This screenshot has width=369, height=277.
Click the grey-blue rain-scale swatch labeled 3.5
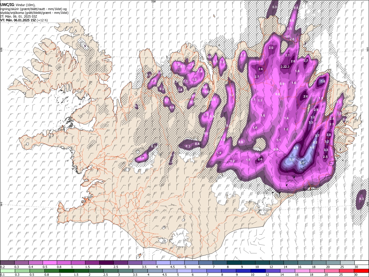click(x=140, y=271)
